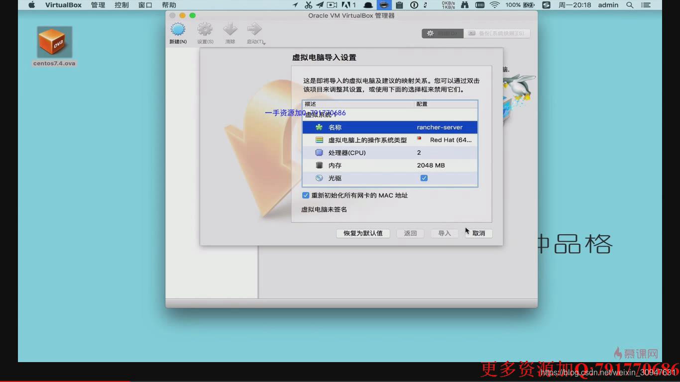Open the centos7.4.ova desktop file icon
The image size is (680, 382).
tap(54, 42)
